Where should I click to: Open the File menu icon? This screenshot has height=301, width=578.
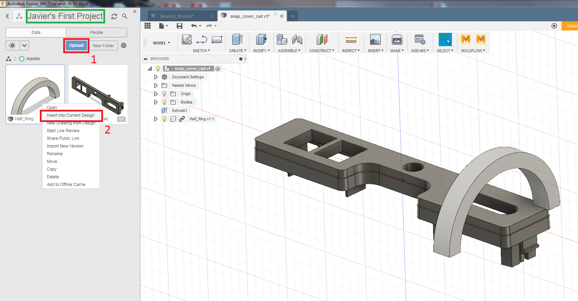click(163, 26)
